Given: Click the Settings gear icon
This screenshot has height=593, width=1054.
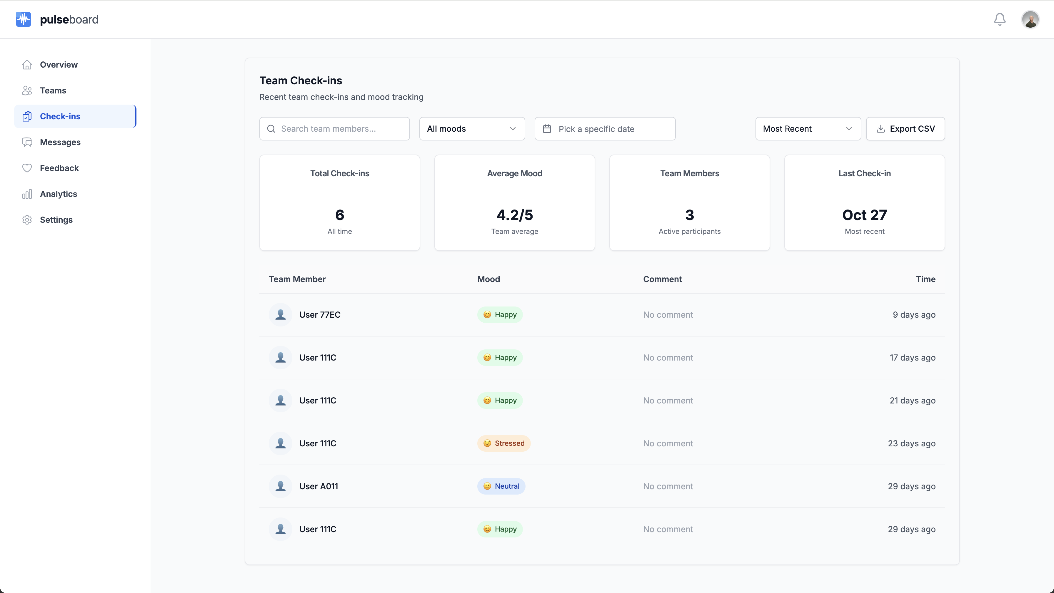Looking at the screenshot, I should [27, 220].
